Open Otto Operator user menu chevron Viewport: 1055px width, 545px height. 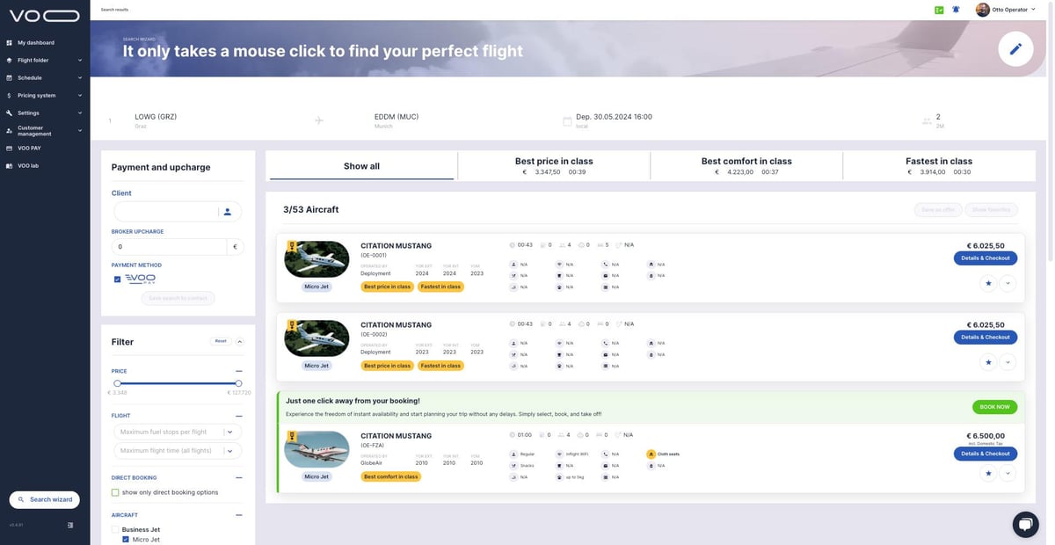click(x=1034, y=10)
